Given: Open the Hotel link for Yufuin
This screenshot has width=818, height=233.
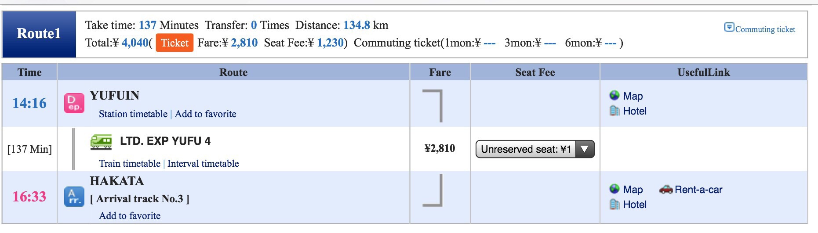Looking at the screenshot, I should click(x=635, y=111).
